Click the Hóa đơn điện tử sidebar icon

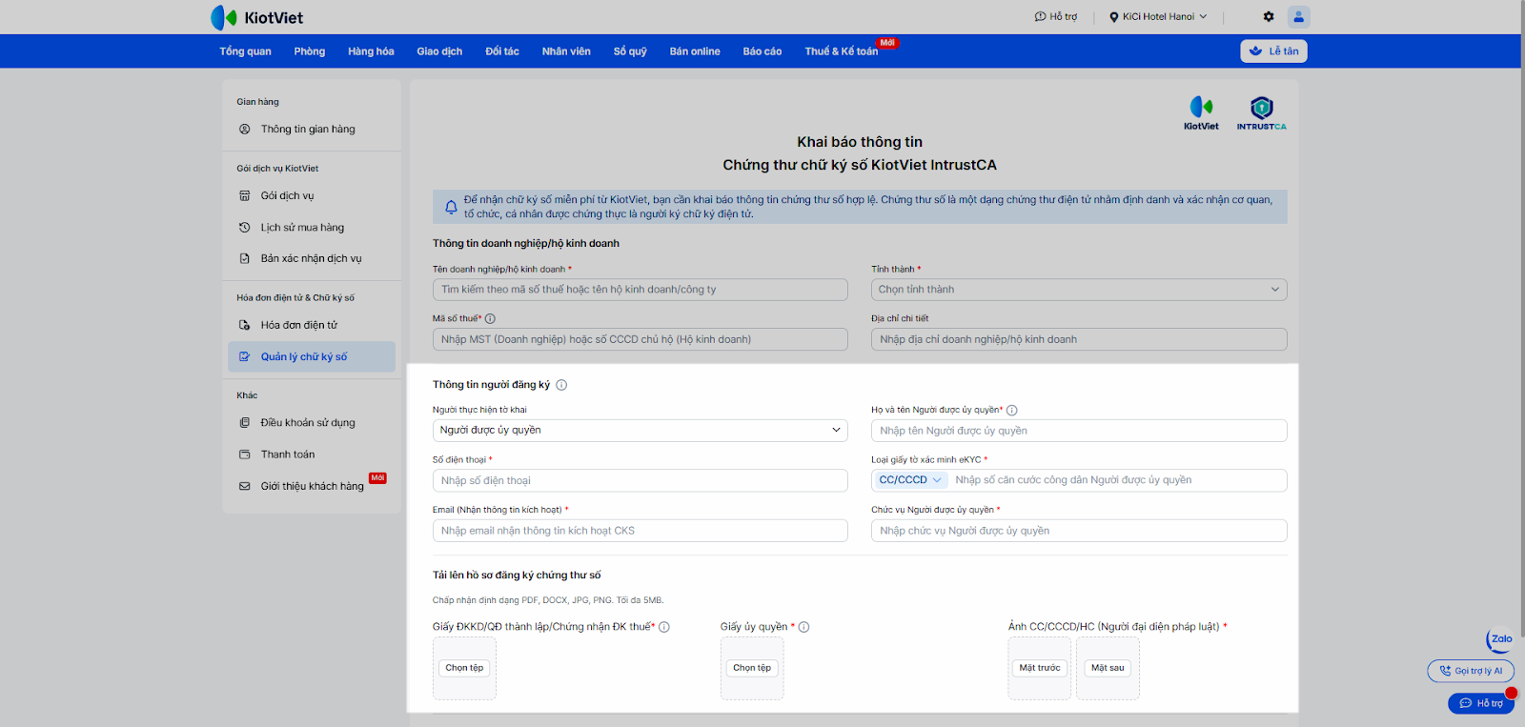(x=244, y=325)
